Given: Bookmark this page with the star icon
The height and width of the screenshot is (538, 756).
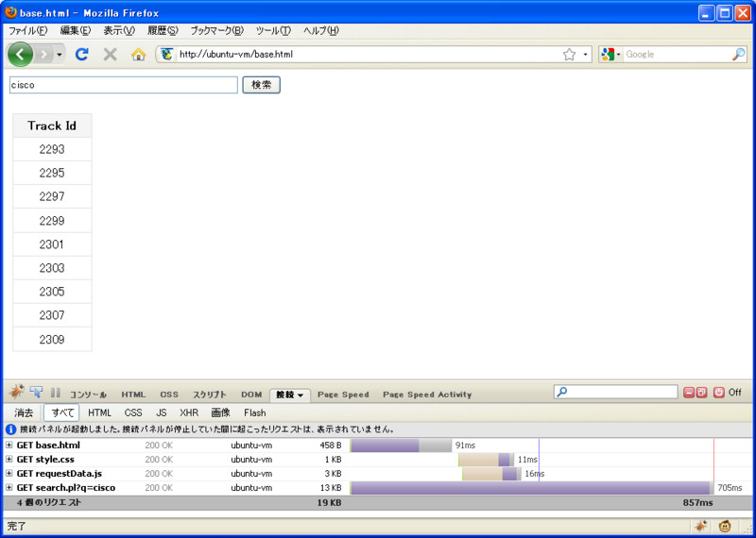Looking at the screenshot, I should 570,55.
